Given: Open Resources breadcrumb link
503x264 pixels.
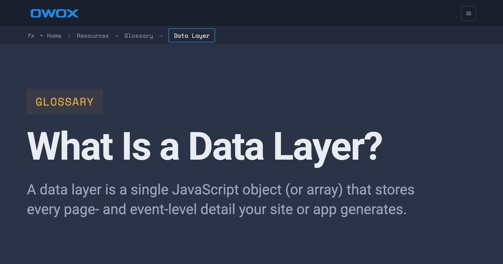Looking at the screenshot, I should [x=93, y=36].
